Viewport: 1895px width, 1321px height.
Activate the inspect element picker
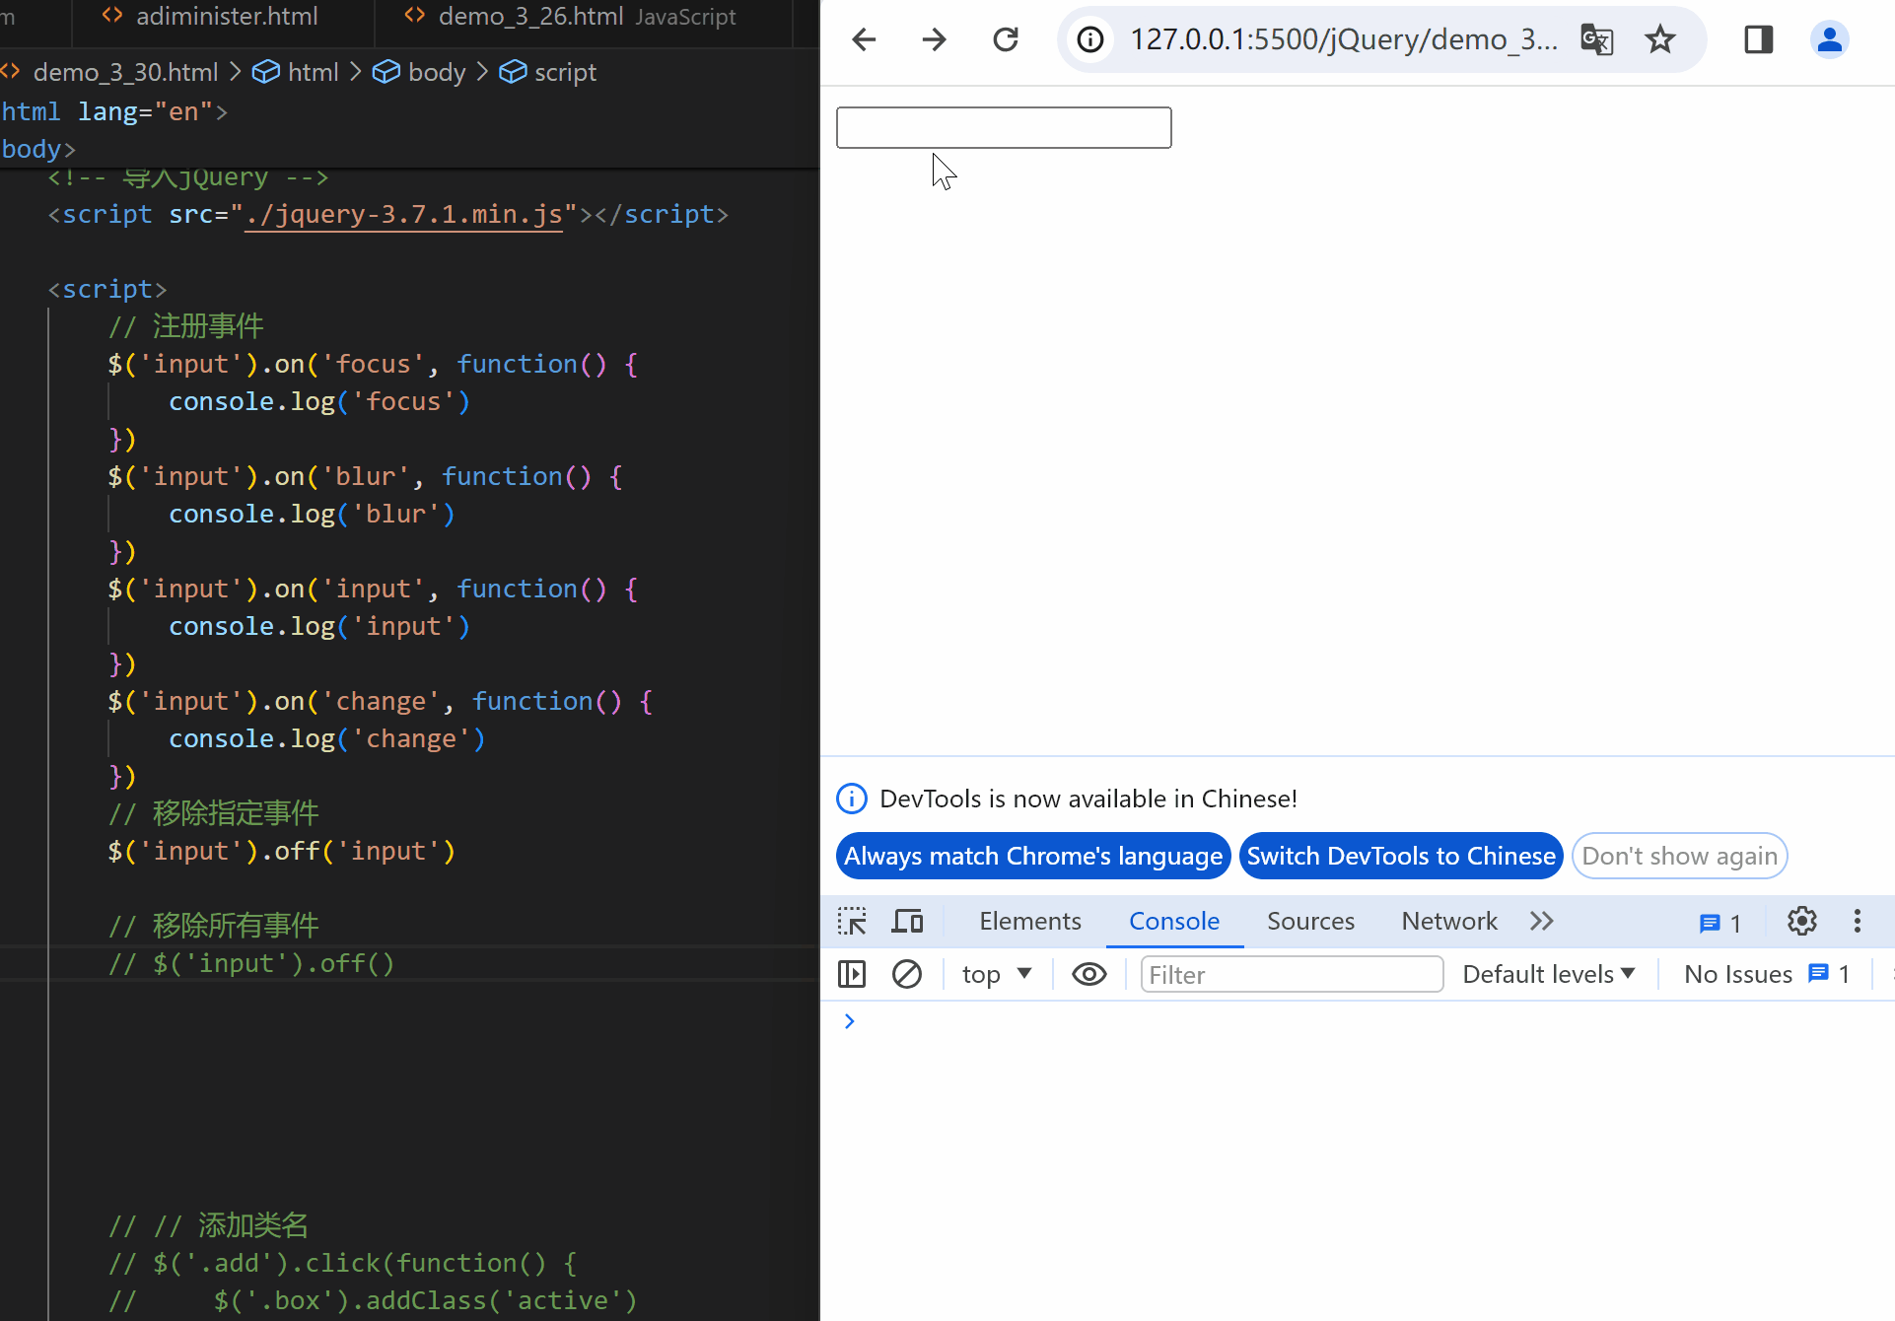point(852,921)
